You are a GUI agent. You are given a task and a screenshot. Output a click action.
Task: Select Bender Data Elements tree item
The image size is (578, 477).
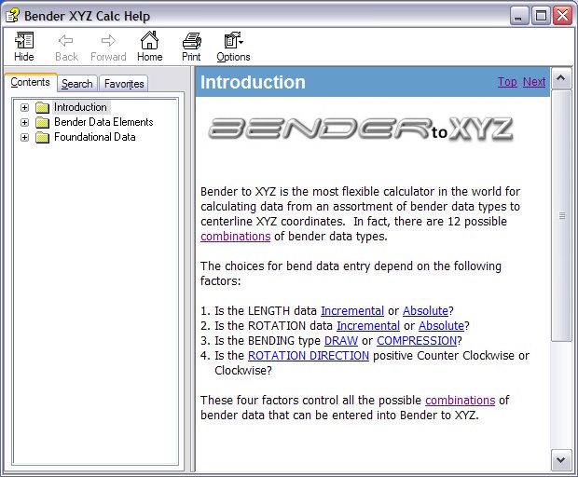[x=103, y=122]
